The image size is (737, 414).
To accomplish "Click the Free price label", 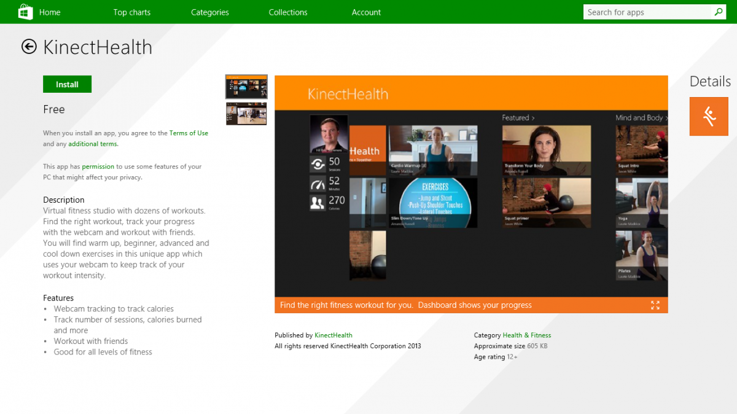I will [x=53, y=109].
